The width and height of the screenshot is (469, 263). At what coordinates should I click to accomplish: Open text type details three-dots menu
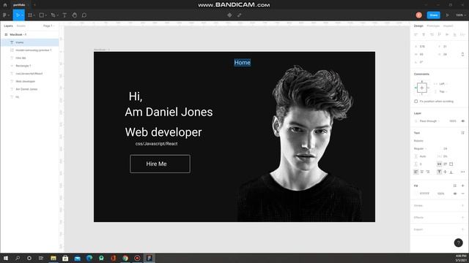(x=462, y=172)
